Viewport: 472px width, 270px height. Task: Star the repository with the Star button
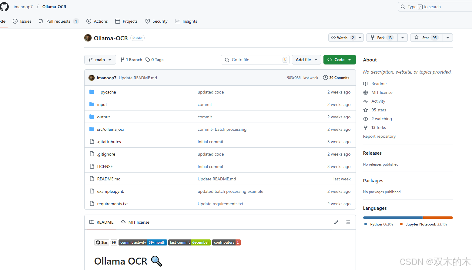coord(427,38)
